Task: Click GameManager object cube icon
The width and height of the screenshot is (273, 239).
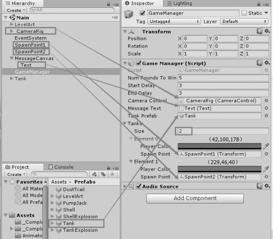Action: pyautogui.click(x=129, y=14)
